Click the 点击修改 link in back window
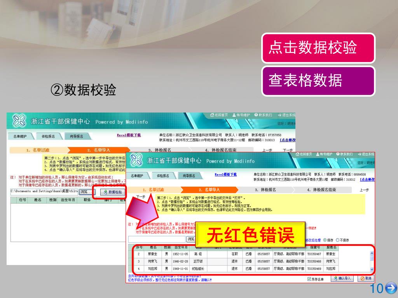398x298 pixels. click(287, 140)
